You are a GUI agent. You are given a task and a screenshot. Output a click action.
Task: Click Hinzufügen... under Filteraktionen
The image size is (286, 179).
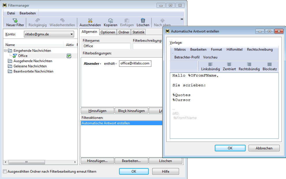[x=97, y=161]
